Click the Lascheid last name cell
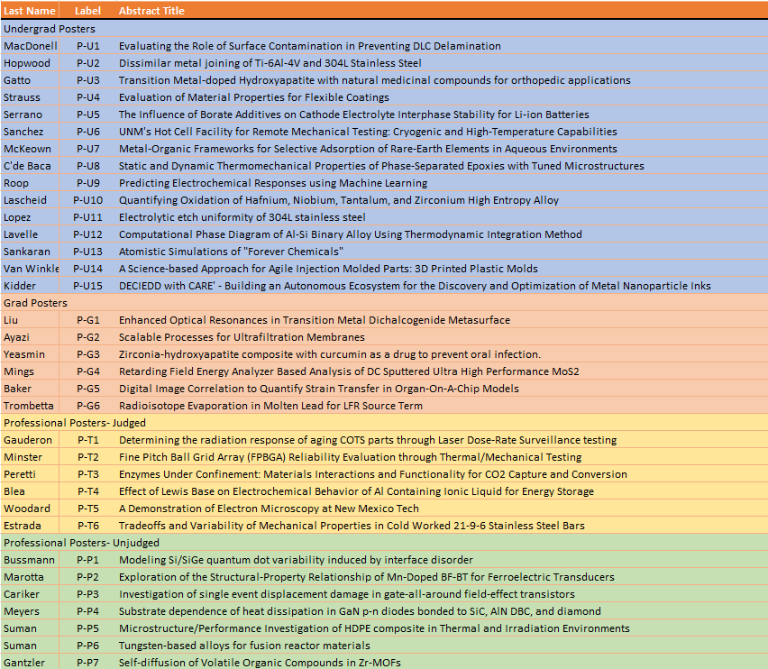 [30, 200]
